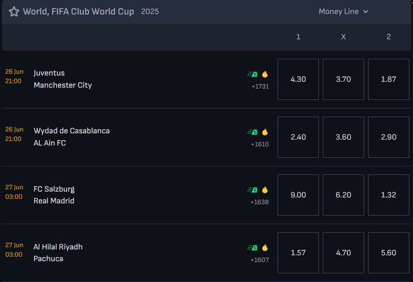Click the cashout icon for FC Salzburg match
The image size is (413, 282).
pos(252,190)
